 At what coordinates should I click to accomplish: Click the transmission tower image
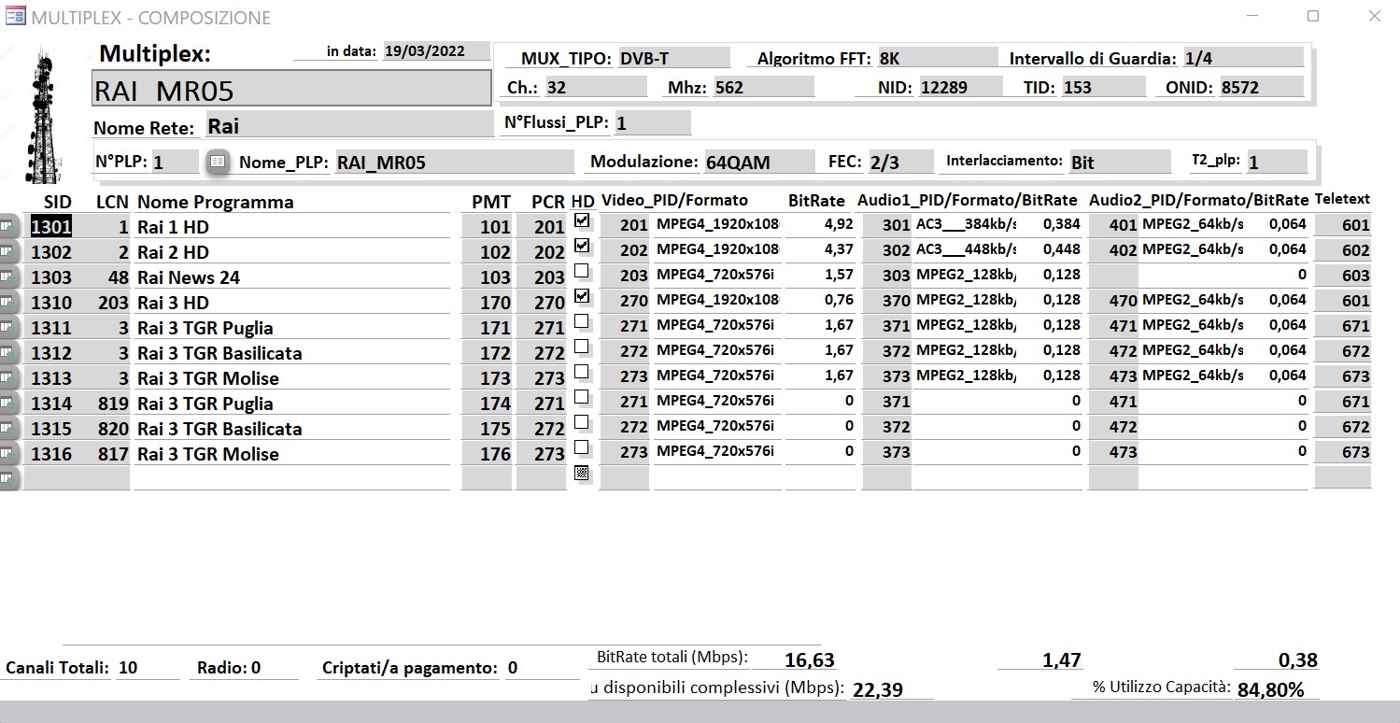pyautogui.click(x=43, y=114)
